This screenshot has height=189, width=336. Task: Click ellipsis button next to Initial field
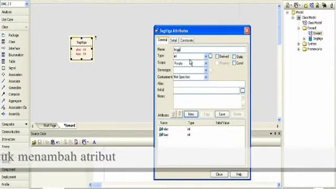point(243,91)
